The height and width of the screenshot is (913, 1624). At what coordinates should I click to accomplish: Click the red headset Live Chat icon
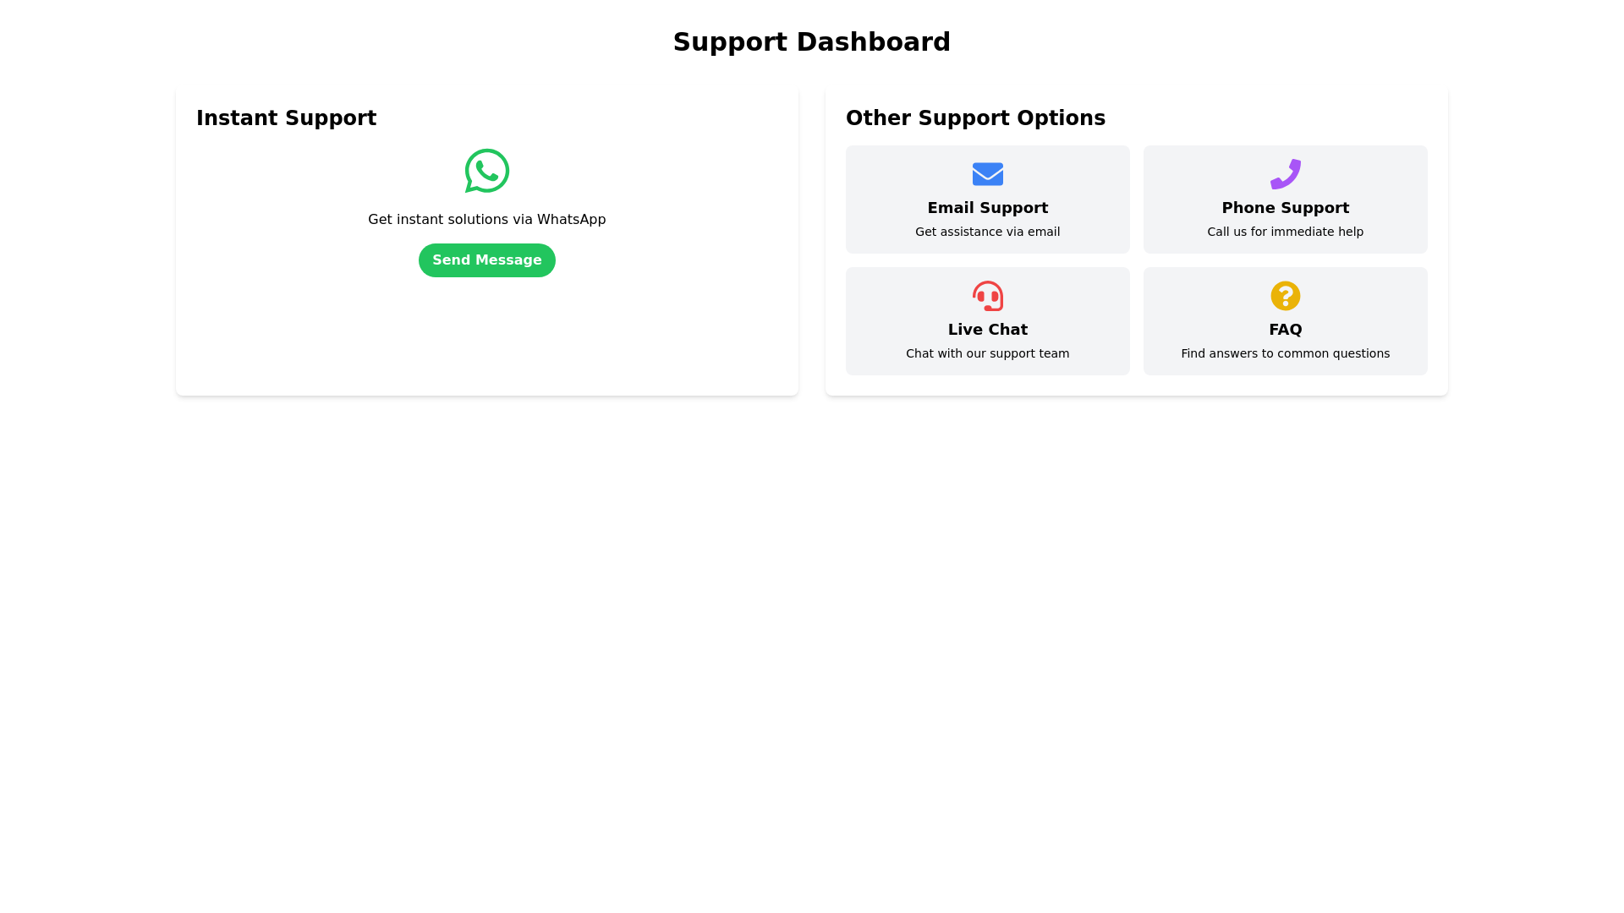[x=987, y=296]
